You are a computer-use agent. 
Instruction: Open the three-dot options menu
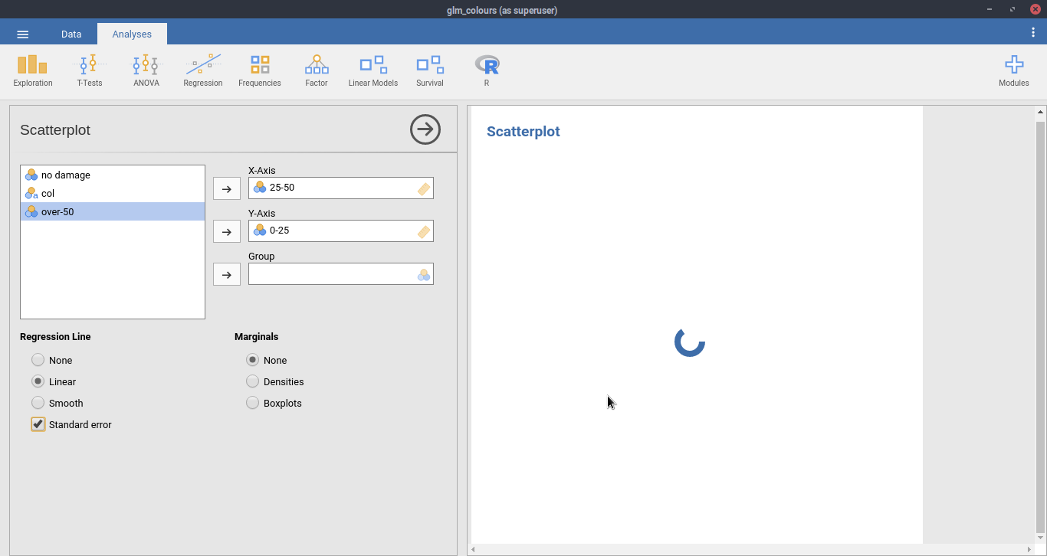click(x=1034, y=33)
